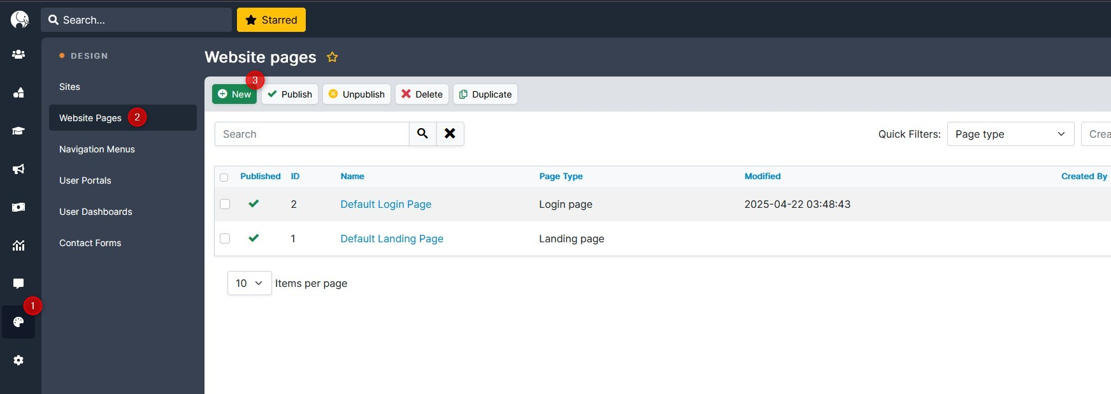Sort by the Name column header

click(352, 176)
